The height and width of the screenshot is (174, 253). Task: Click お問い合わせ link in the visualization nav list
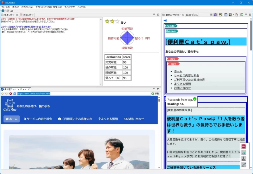[x=182, y=88]
